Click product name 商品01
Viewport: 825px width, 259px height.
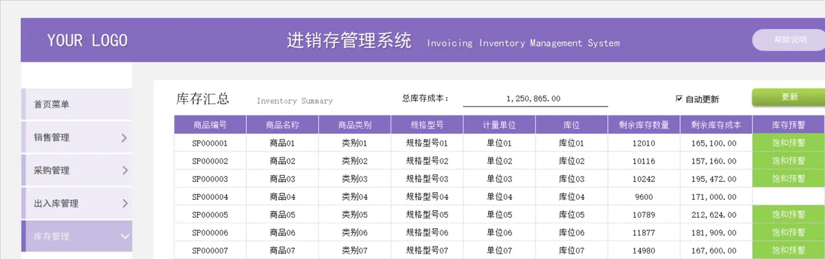[282, 143]
